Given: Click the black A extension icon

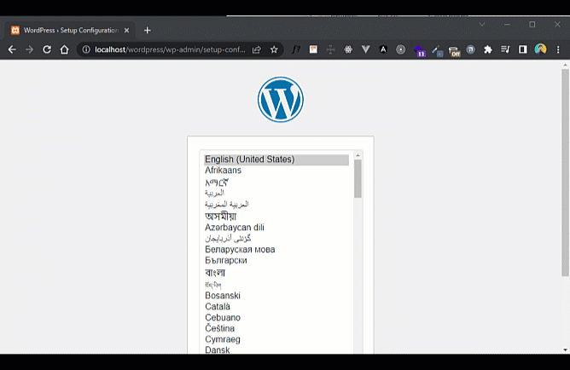Looking at the screenshot, I should tap(383, 49).
